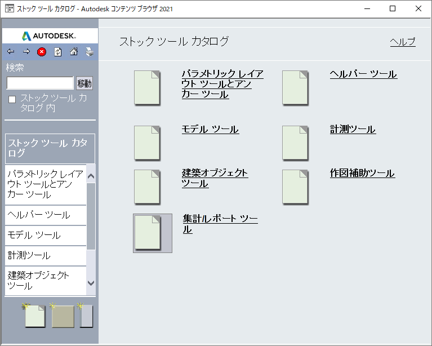Select the 集計レポート ツール category page icon
The width and height of the screenshot is (432, 346).
(x=153, y=233)
